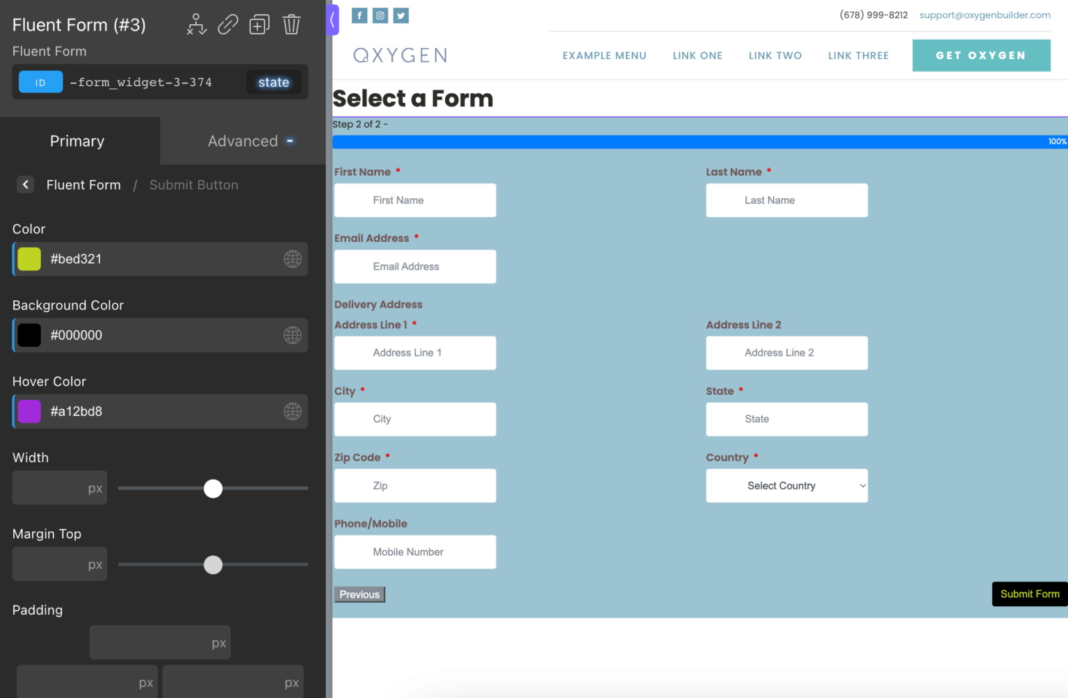Screen dimensions: 1068x698
Task: Click the selector states icon beside the paperclip
Action: coord(197,24)
